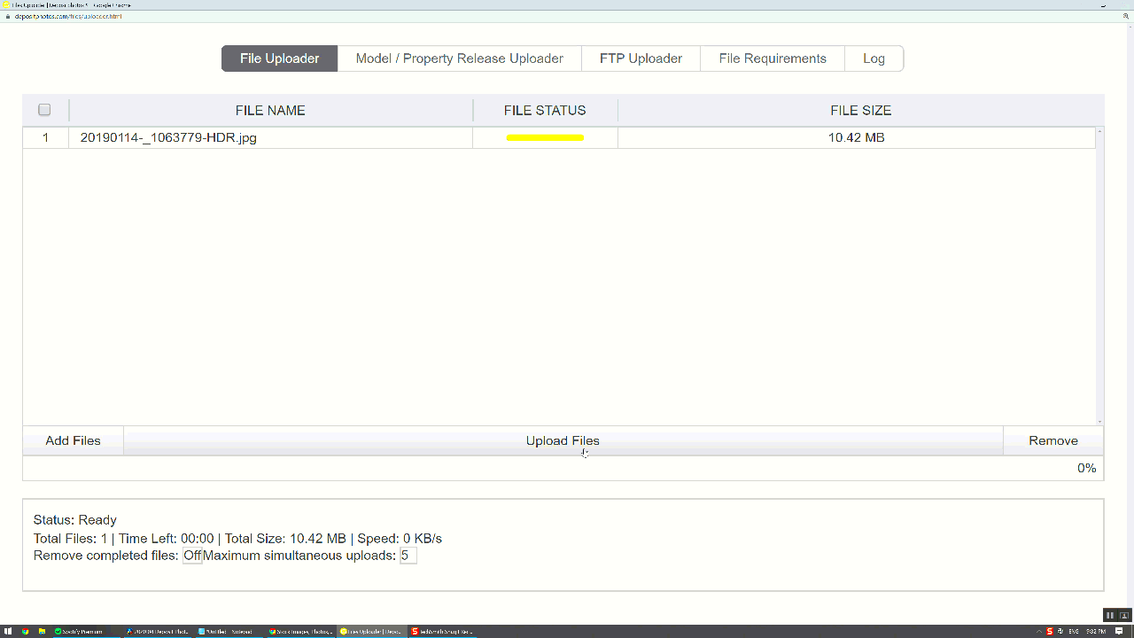
Task: Toggle Remove completed files Off switch
Action: point(192,556)
